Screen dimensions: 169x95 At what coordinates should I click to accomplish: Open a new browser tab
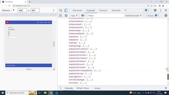[30, 2]
